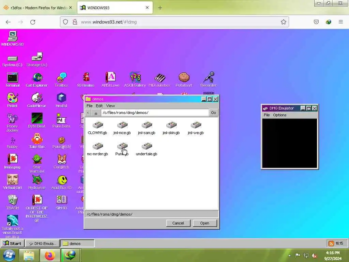
Task: Open the File menu in demos window
Action: coord(90,106)
